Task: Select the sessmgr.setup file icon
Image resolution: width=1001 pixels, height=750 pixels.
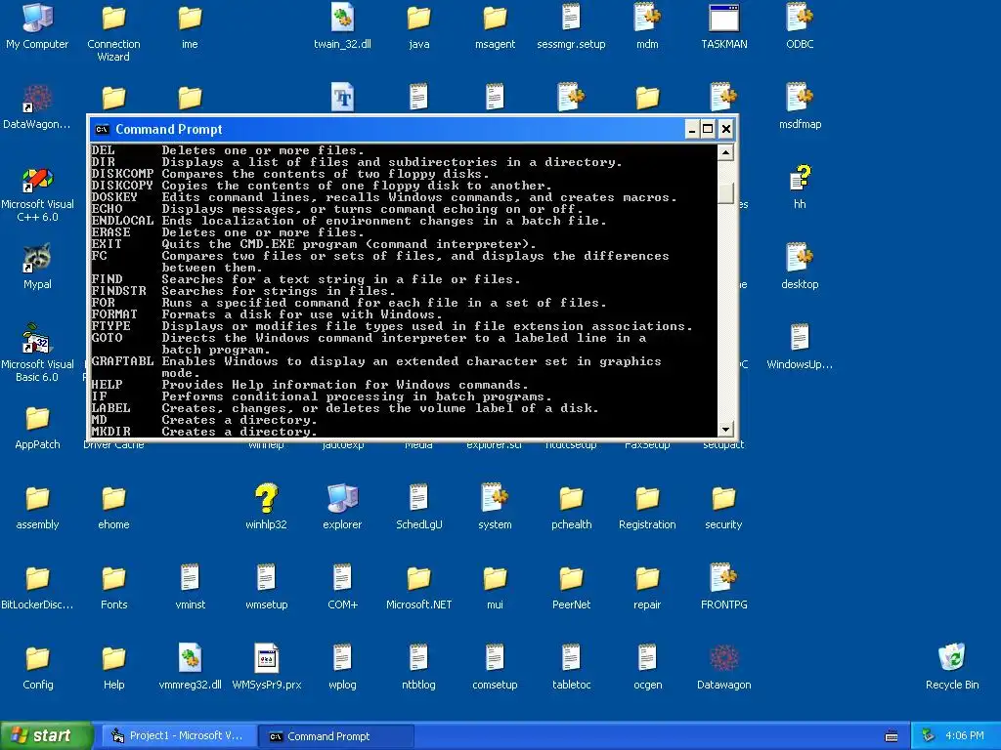Action: click(x=571, y=18)
